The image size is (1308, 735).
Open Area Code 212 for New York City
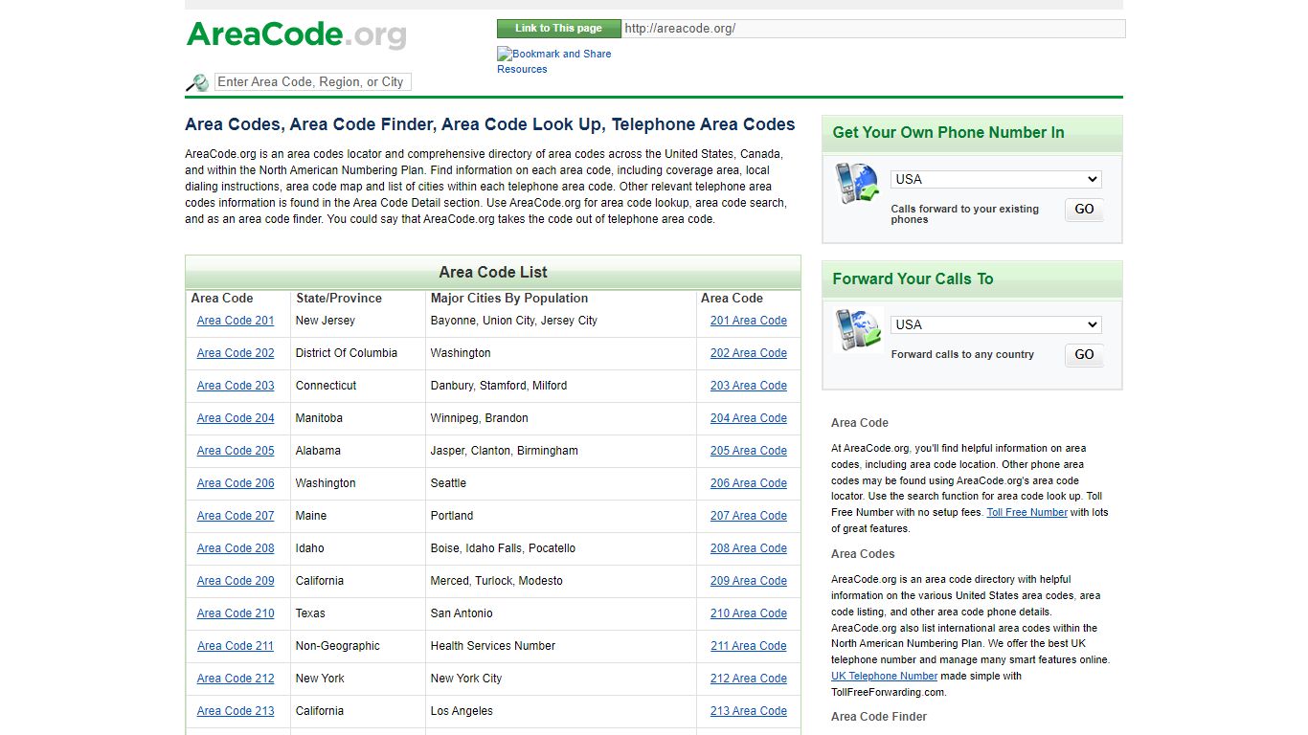click(x=236, y=679)
